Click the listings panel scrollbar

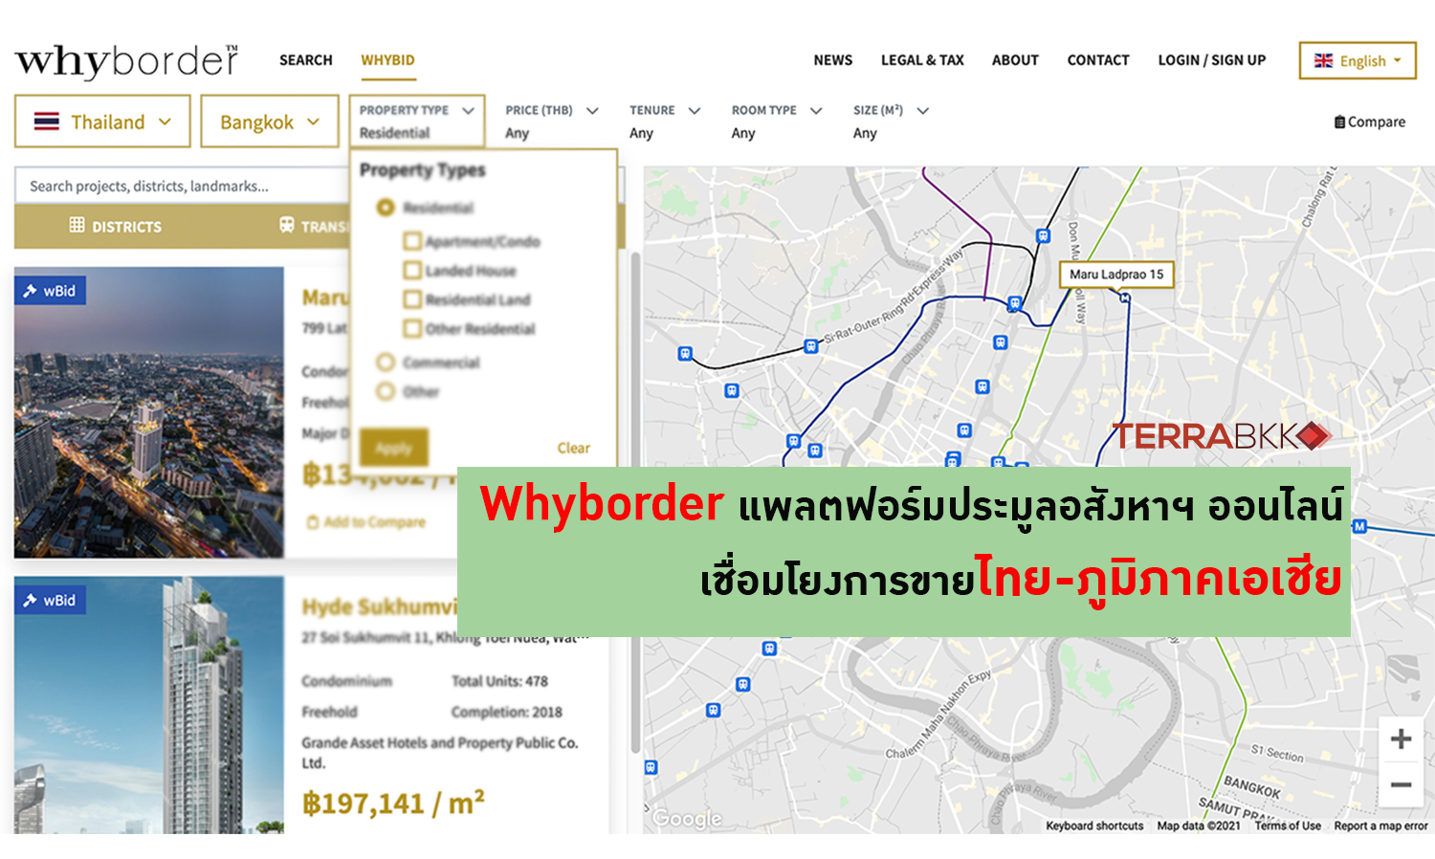pos(635,502)
